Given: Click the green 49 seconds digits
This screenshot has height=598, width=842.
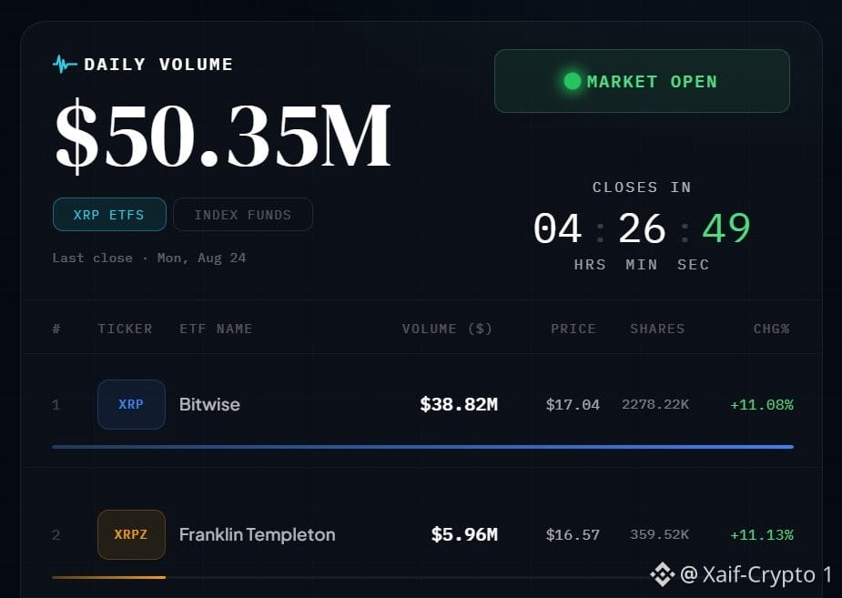Looking at the screenshot, I should coord(726,228).
